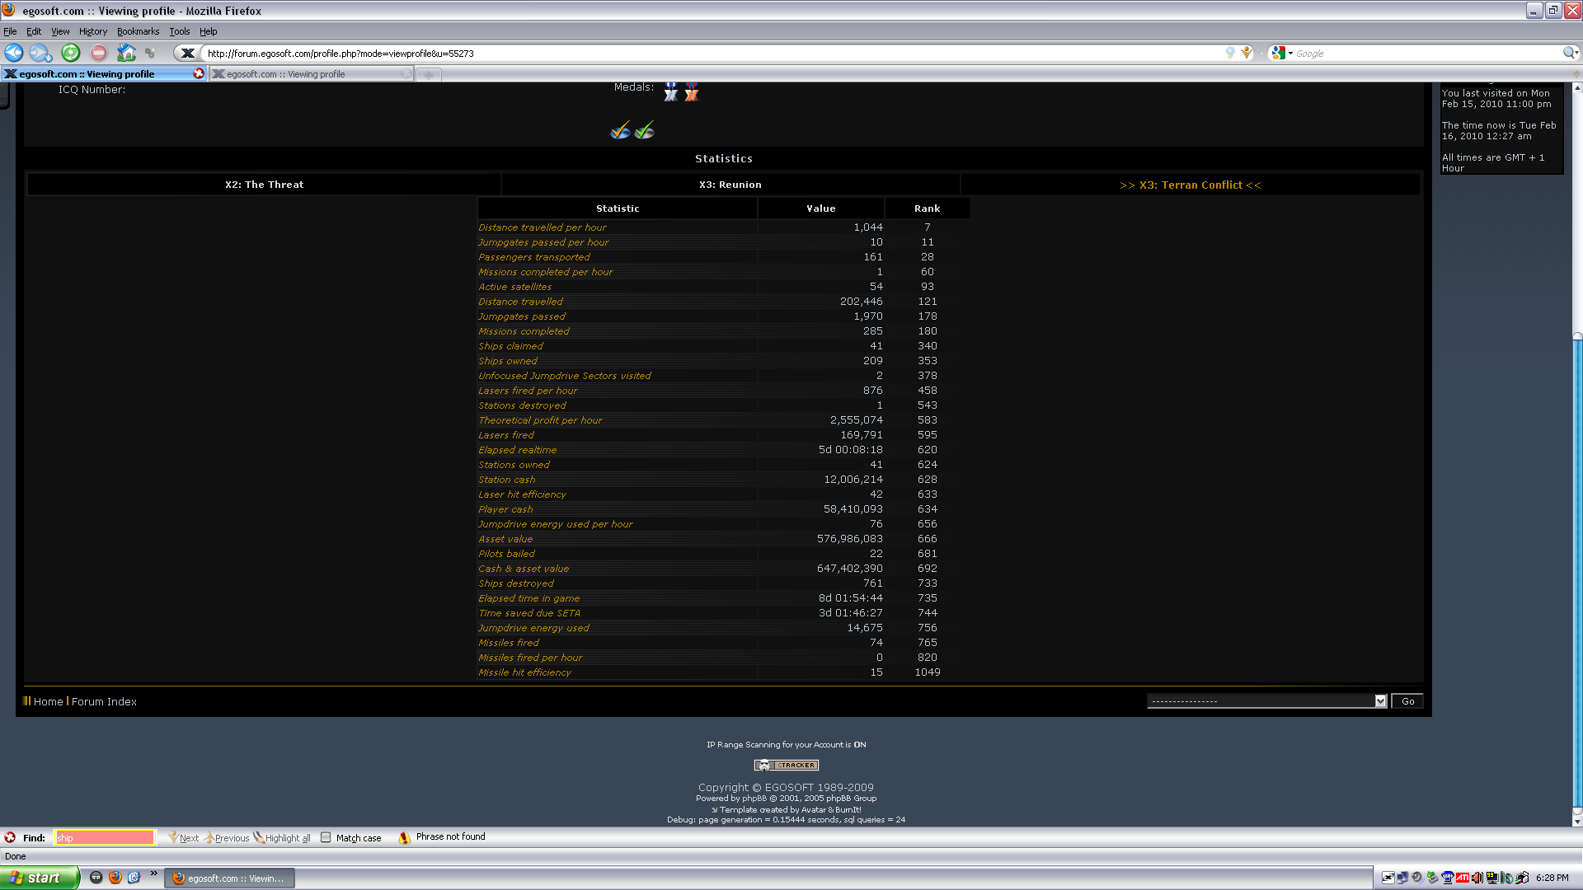Enable the Match case checkbox

coord(326,837)
